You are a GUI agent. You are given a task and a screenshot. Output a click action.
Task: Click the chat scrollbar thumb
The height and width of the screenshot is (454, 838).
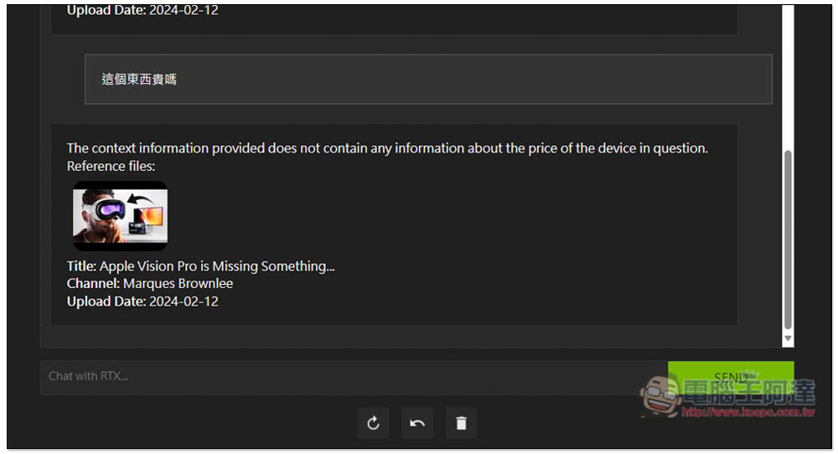coord(787,240)
